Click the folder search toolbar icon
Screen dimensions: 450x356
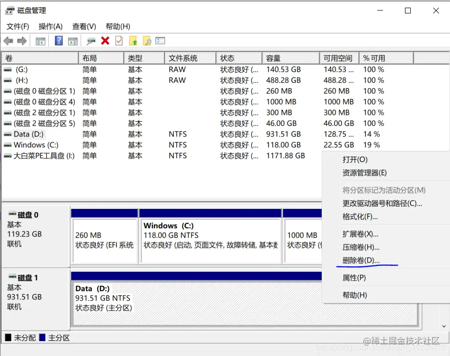146,41
